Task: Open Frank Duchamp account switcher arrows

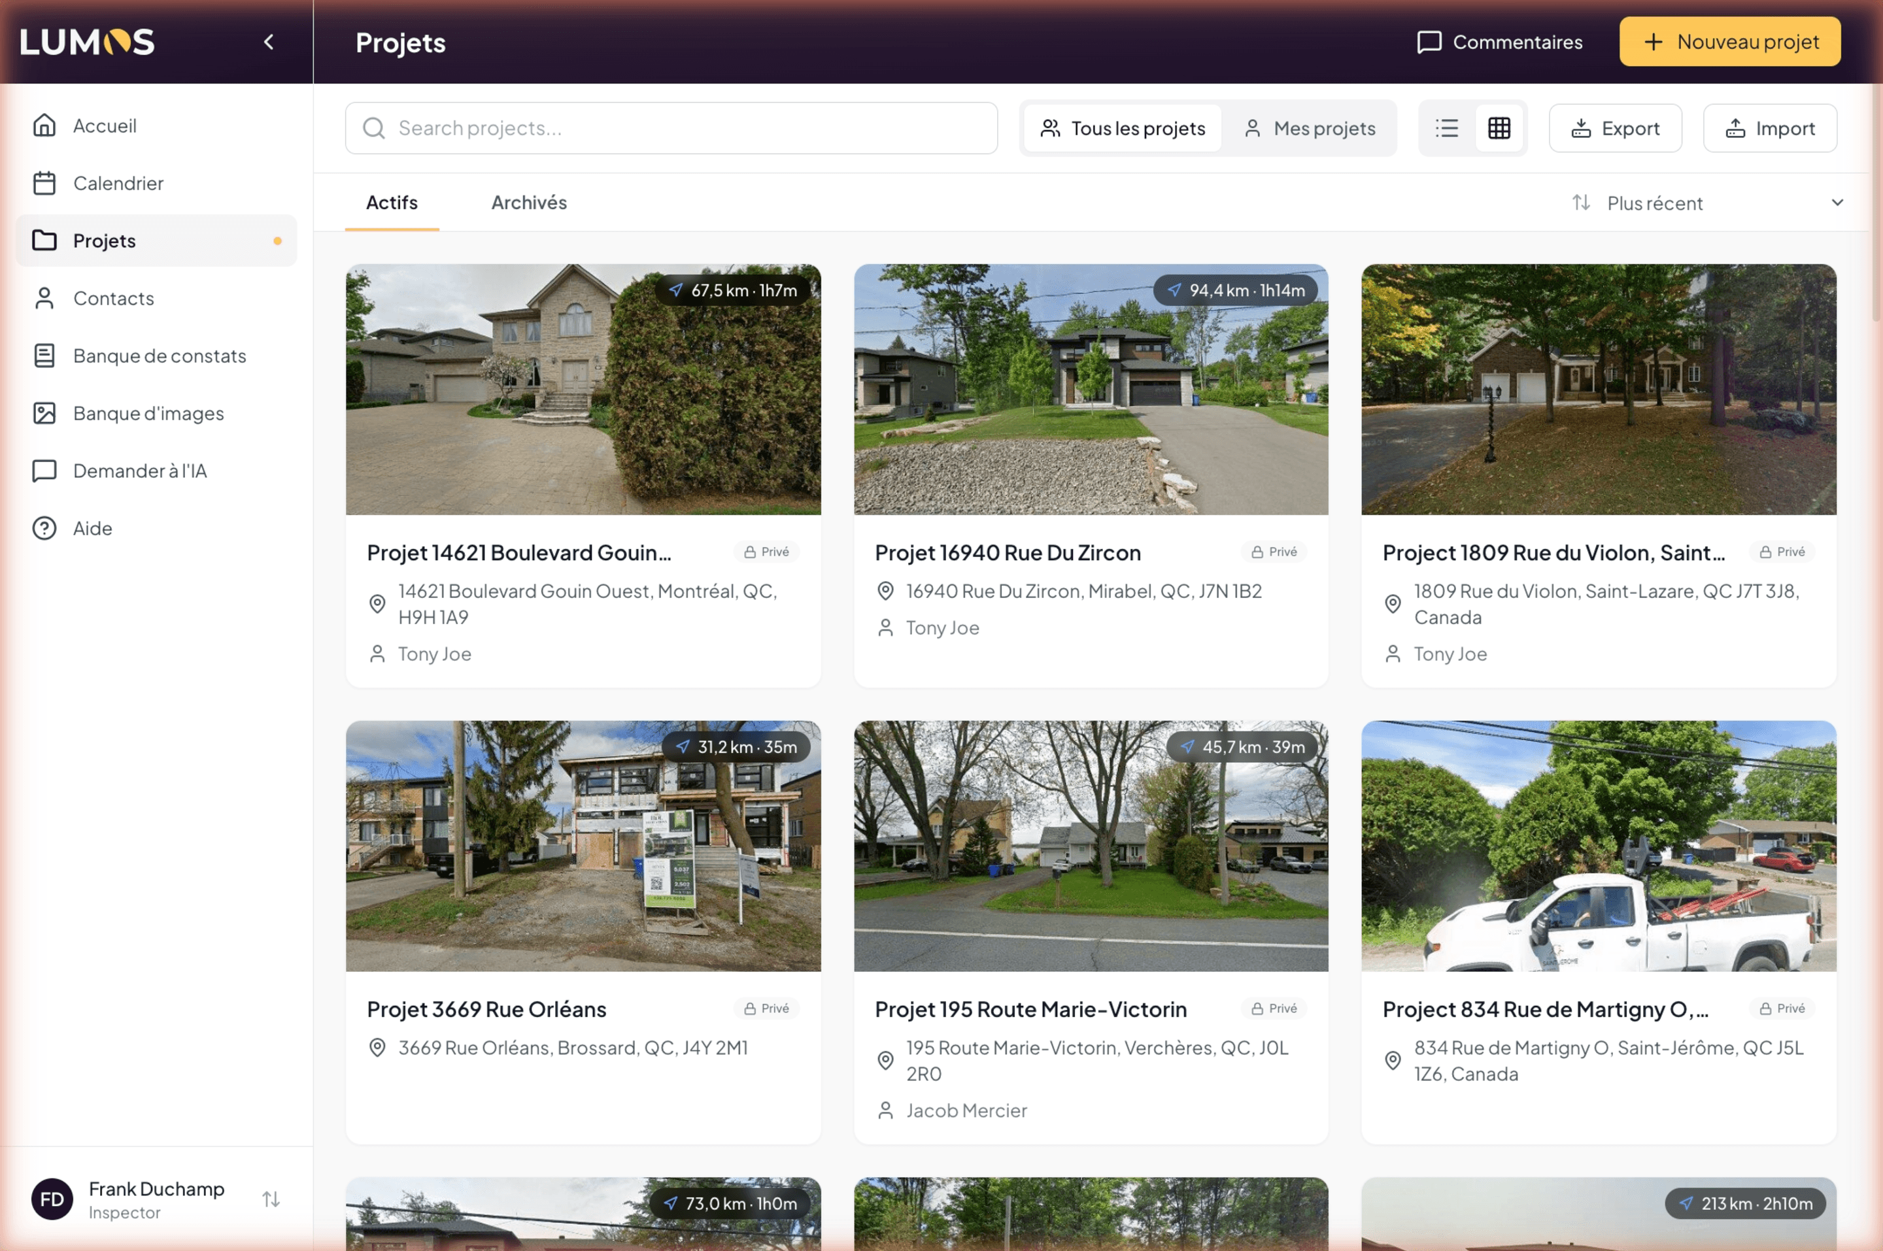Action: click(x=271, y=1199)
